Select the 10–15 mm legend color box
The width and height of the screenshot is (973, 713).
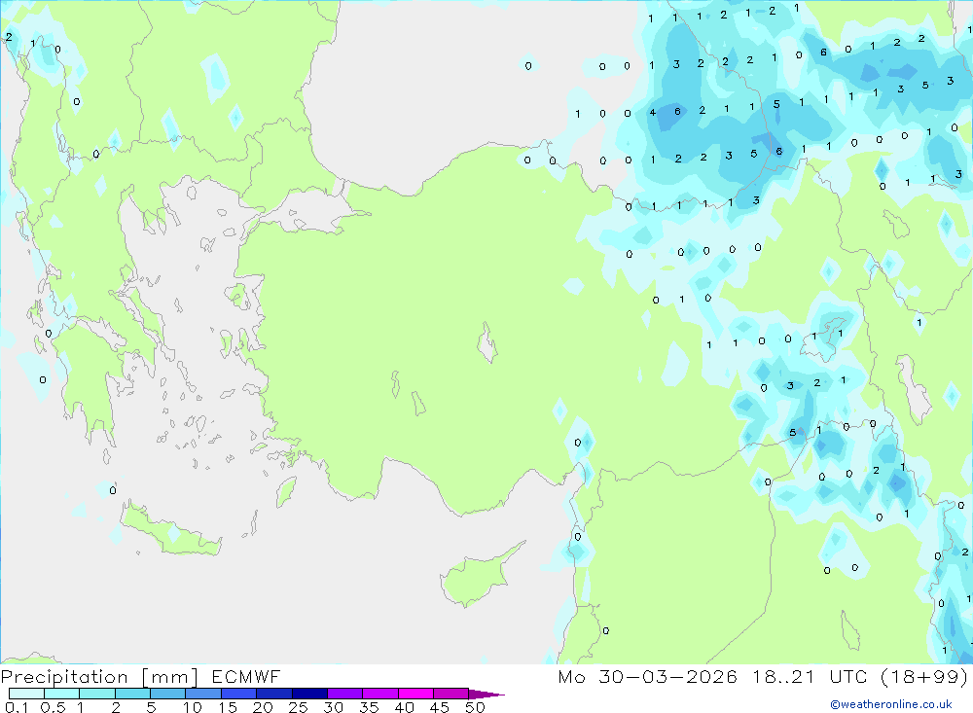point(203,694)
